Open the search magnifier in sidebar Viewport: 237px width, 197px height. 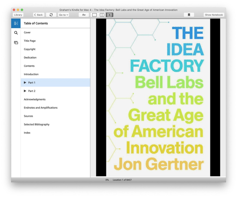[16, 33]
